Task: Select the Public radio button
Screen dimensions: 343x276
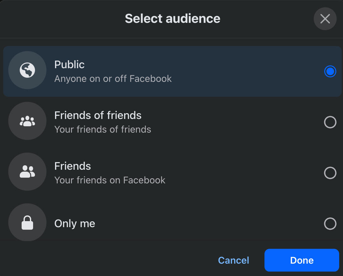Action: (x=330, y=71)
